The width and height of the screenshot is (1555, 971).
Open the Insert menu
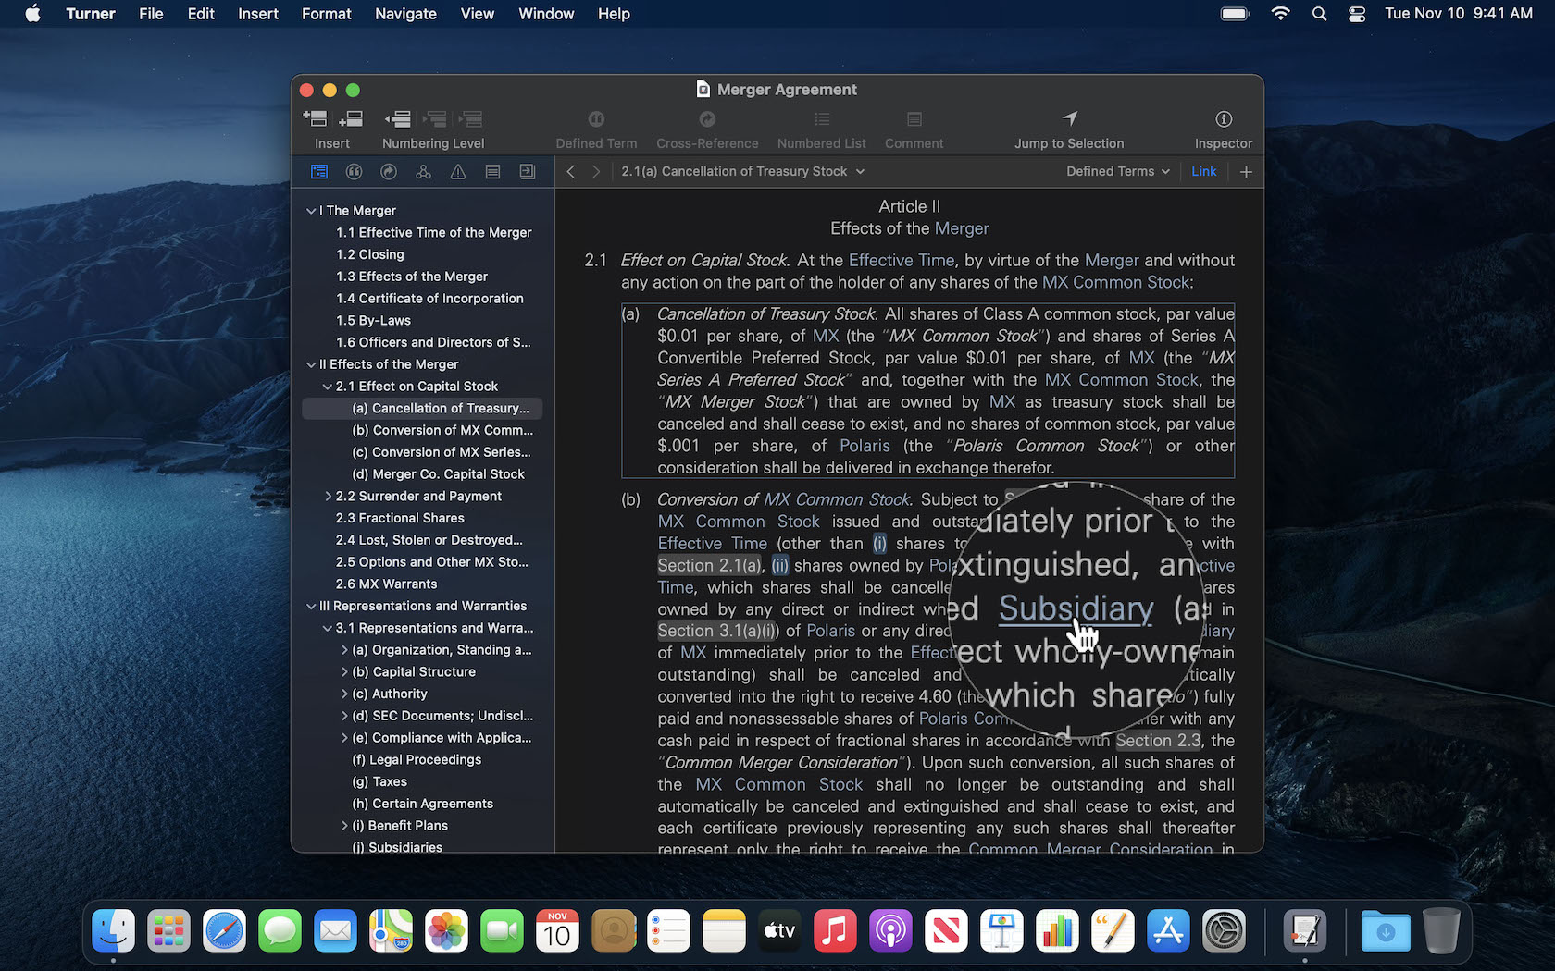coord(258,14)
